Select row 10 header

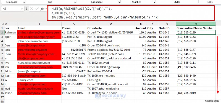pyautogui.click(x=2, y=67)
